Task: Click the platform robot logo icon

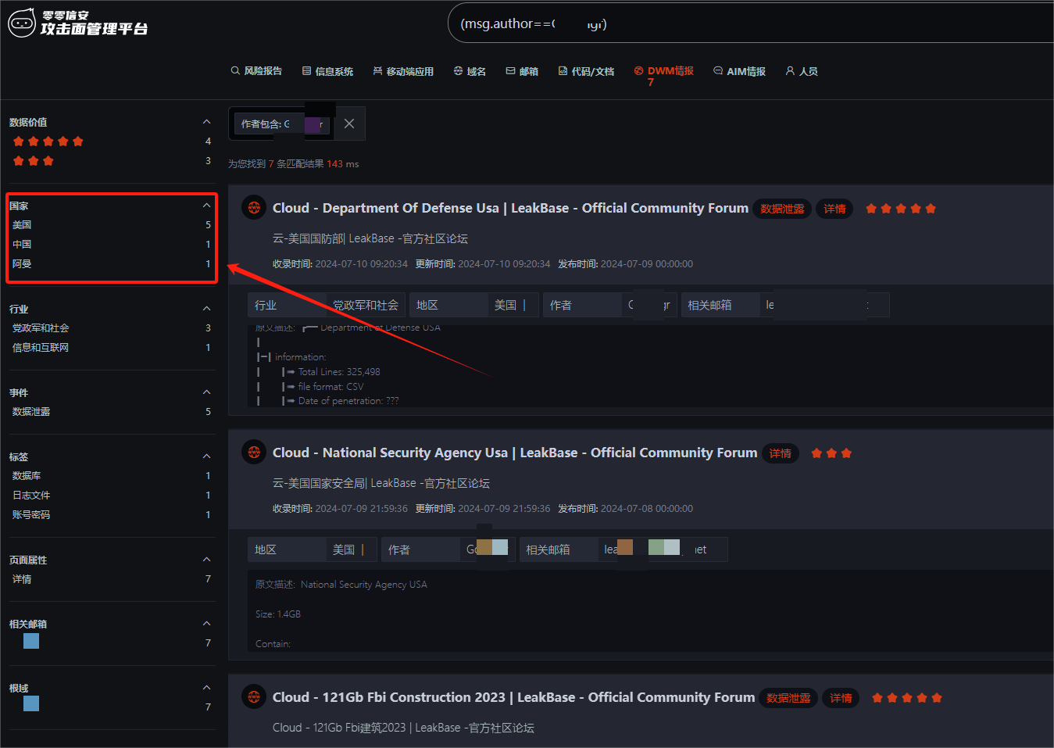Action: (22, 23)
